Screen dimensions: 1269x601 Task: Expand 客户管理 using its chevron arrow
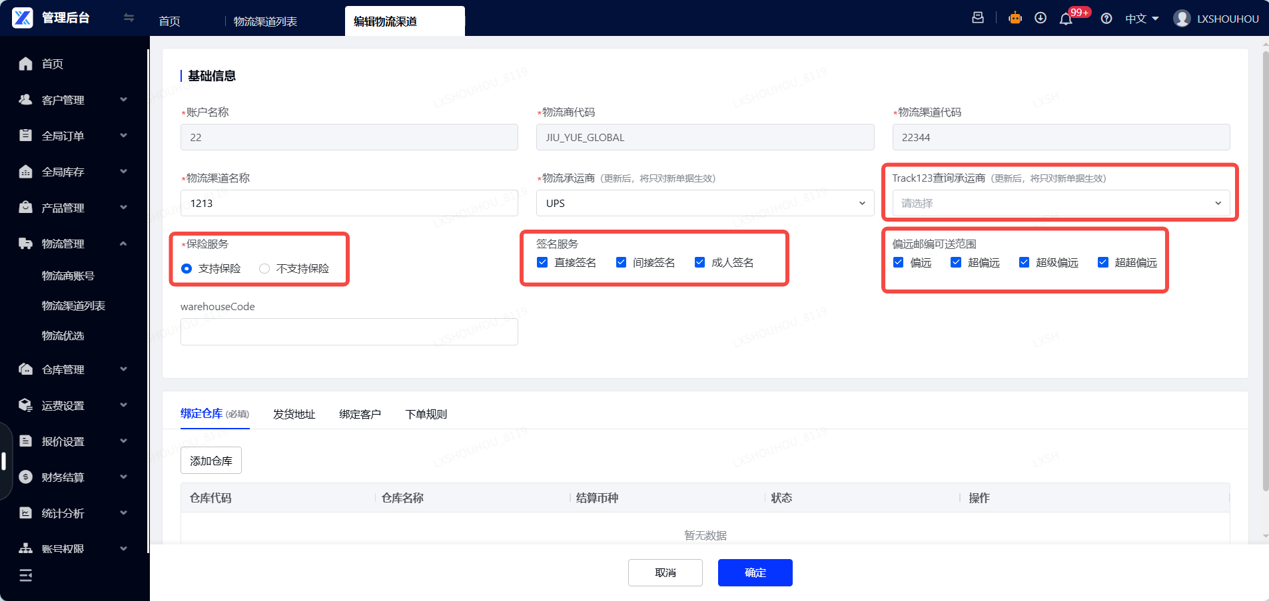[123, 100]
